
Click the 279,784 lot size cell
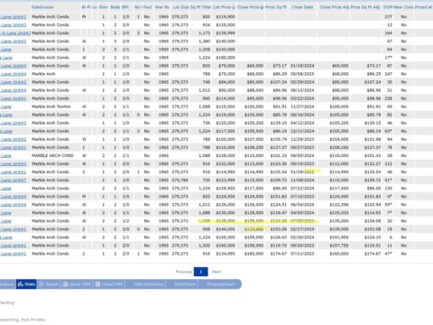180,180
